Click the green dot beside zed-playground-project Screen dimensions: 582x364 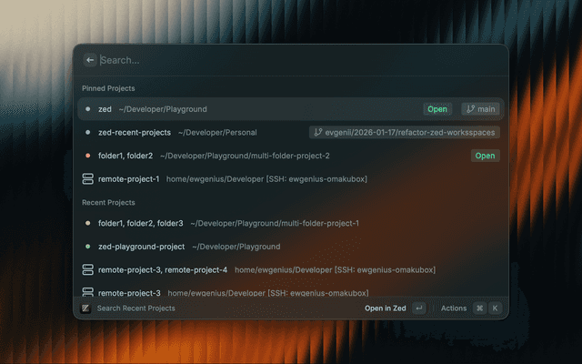click(x=88, y=247)
